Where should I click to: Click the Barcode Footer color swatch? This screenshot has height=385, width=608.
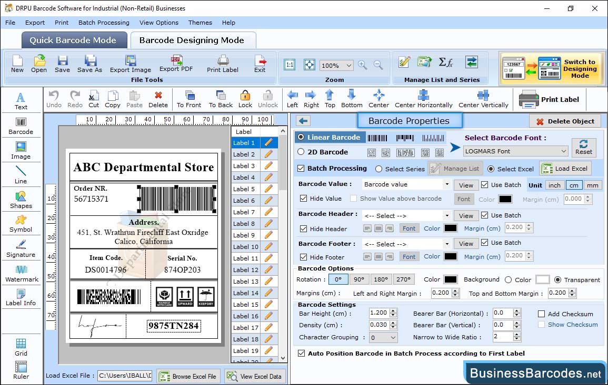click(451, 256)
